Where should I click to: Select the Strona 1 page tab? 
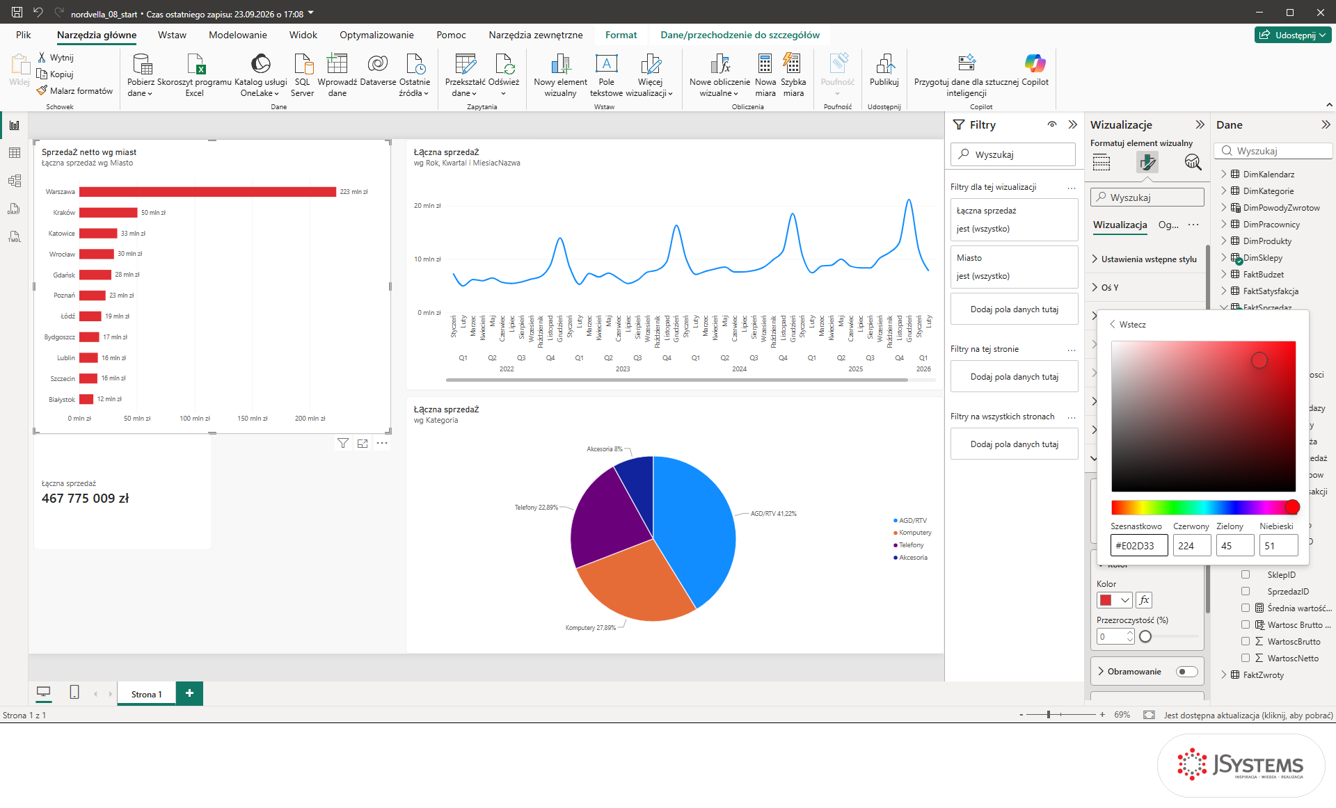click(147, 694)
